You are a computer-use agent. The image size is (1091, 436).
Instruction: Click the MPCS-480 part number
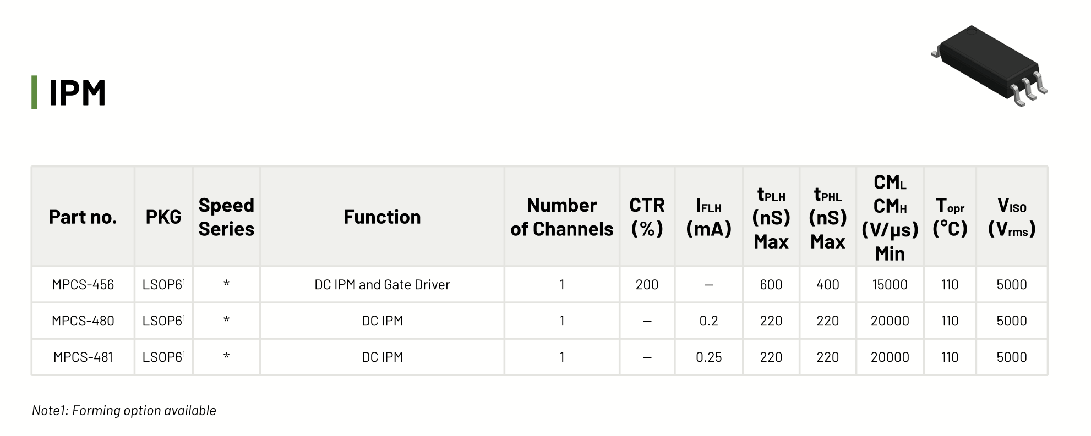[83, 321]
